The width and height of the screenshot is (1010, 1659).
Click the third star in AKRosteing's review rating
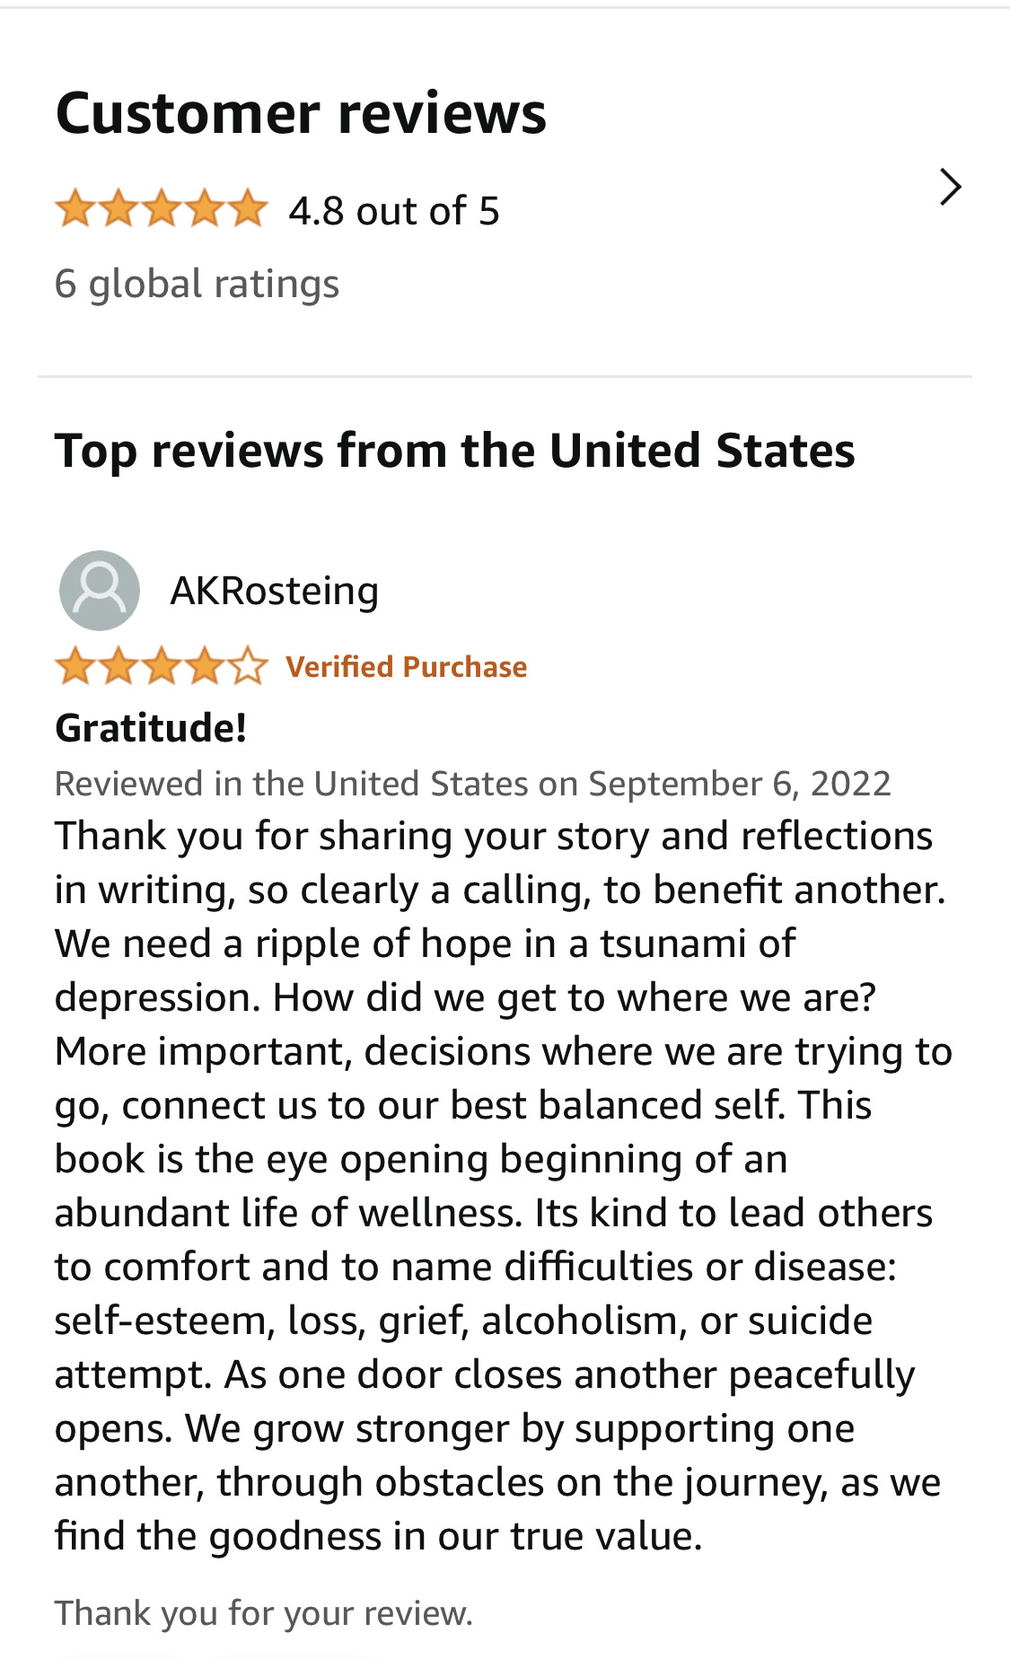click(x=162, y=667)
